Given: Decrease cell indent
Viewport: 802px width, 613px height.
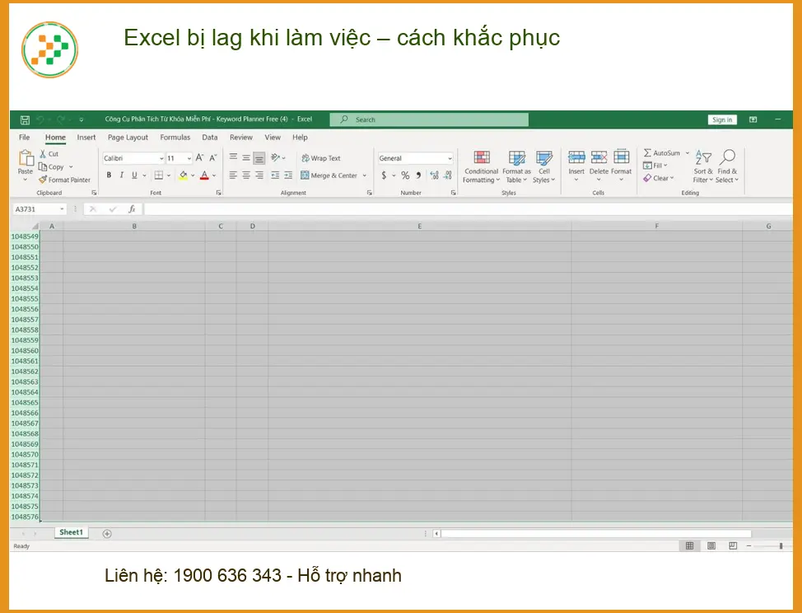Looking at the screenshot, I should tap(275, 175).
